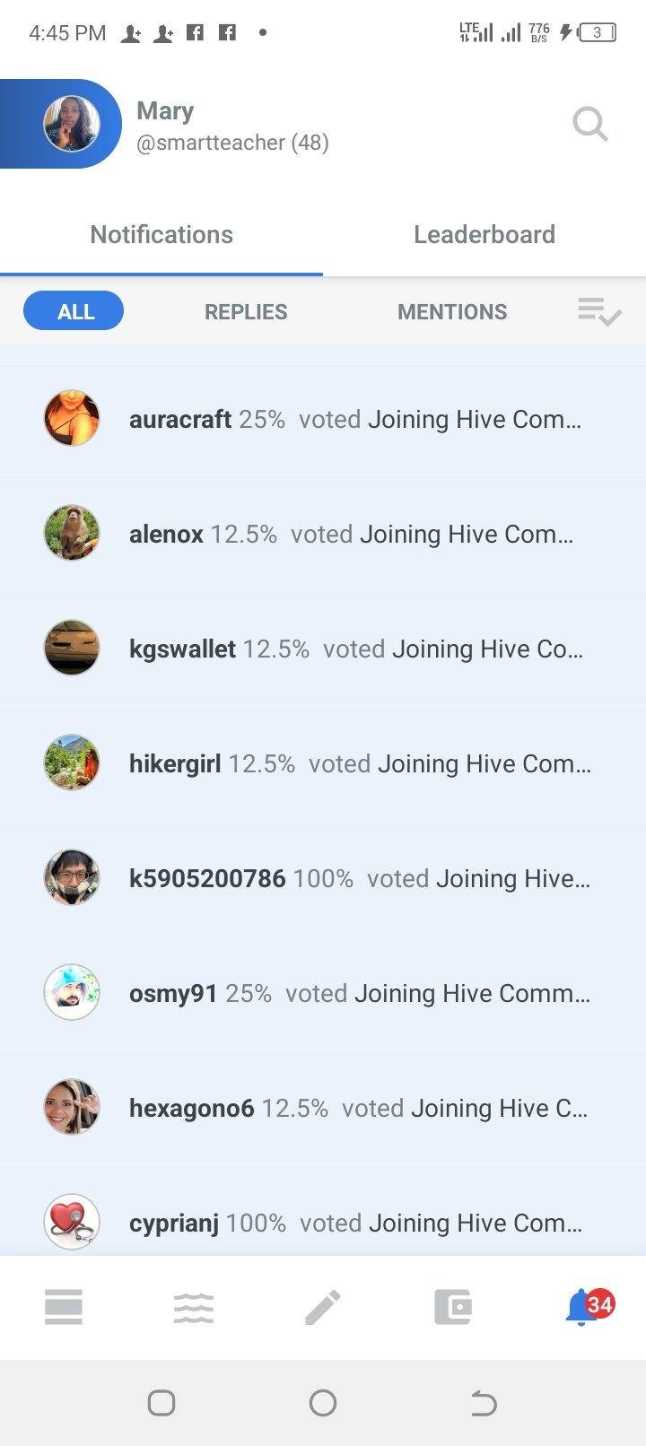
Task: Open auracraft's vote notification
Action: [x=323, y=418]
